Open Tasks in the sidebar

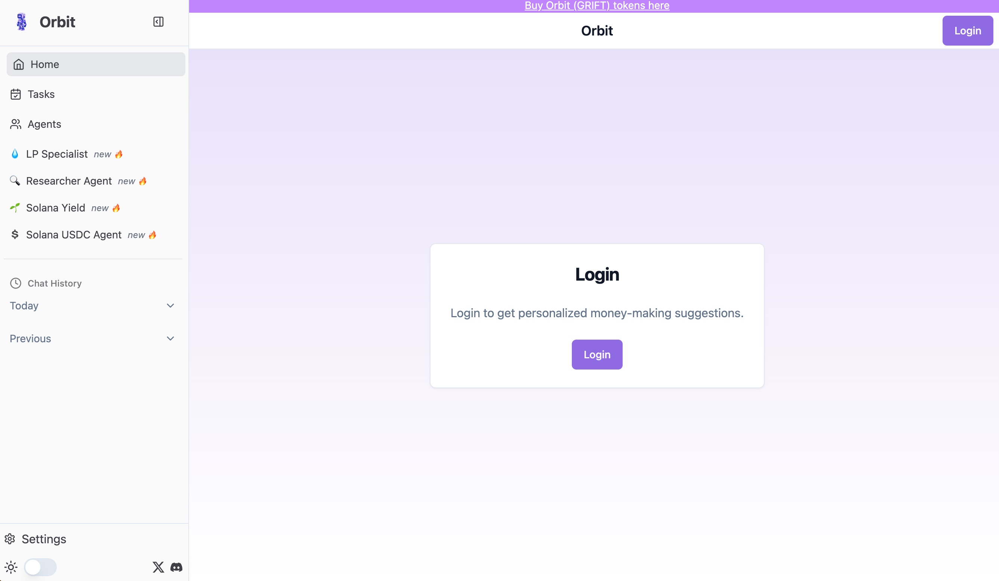96,94
